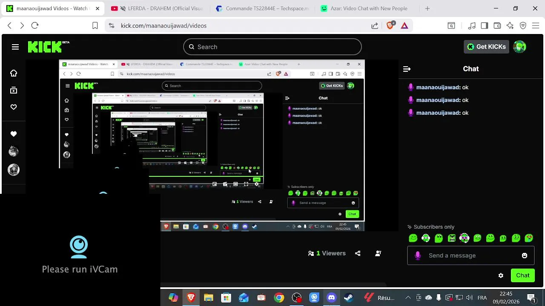The width and height of the screenshot is (545, 306).
Task: Open Brave Shields lion icon
Action: [x=390, y=25]
